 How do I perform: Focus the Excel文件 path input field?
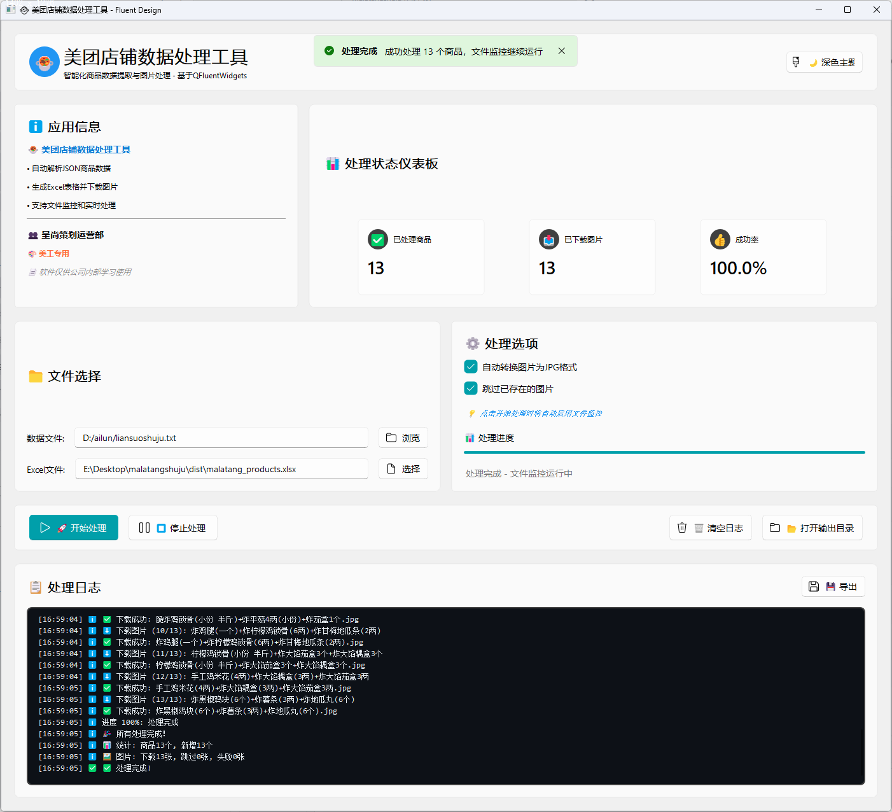point(221,469)
